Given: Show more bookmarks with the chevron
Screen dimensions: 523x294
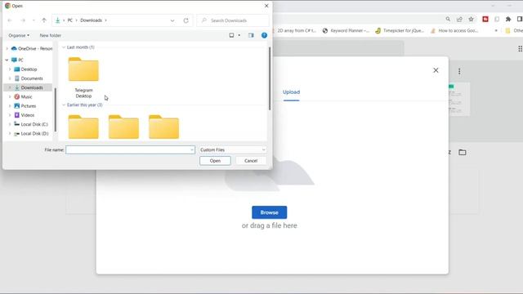Looking at the screenshot, I should (496, 31).
